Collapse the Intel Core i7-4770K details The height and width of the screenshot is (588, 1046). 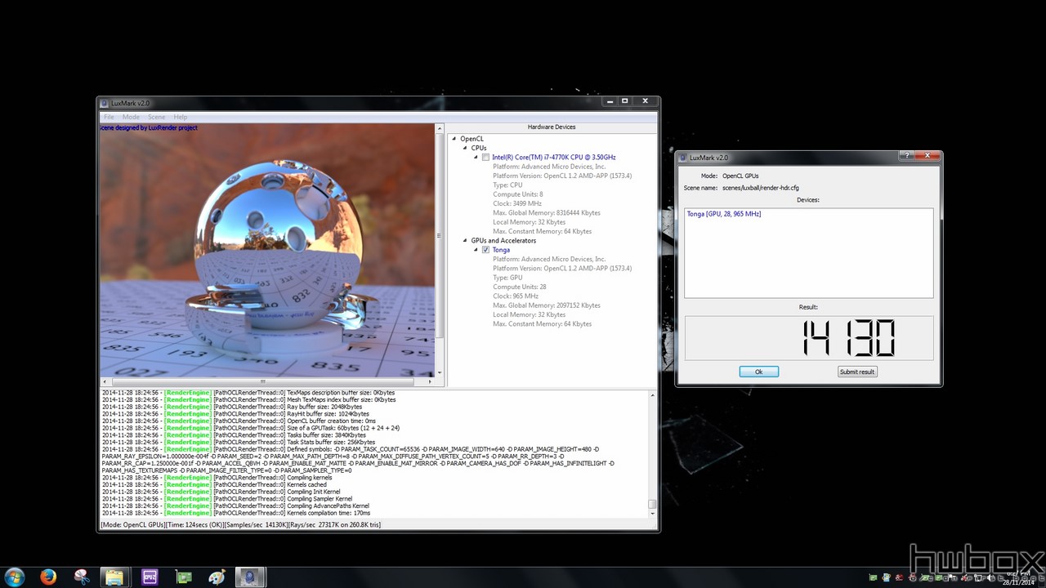tap(476, 158)
